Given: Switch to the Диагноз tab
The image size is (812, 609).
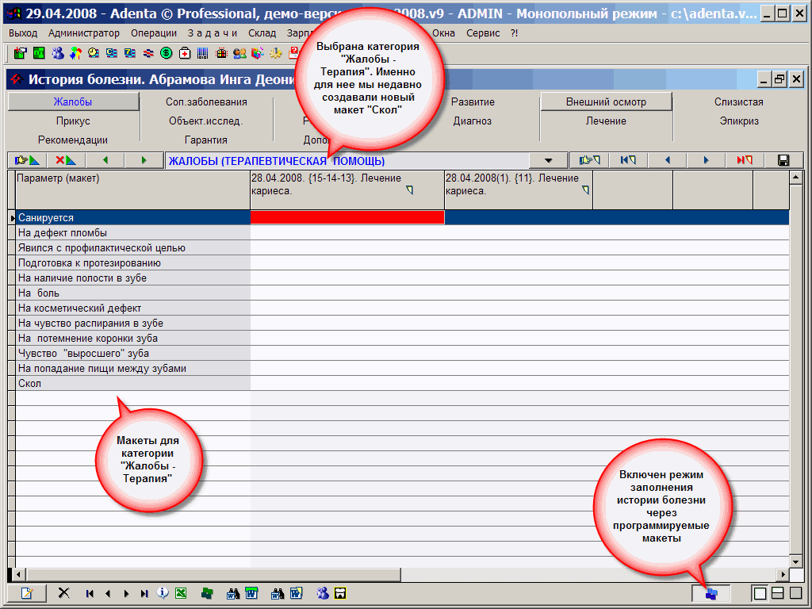Looking at the screenshot, I should point(473,121).
